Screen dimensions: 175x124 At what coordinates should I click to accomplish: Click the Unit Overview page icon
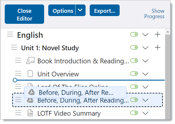(30, 74)
